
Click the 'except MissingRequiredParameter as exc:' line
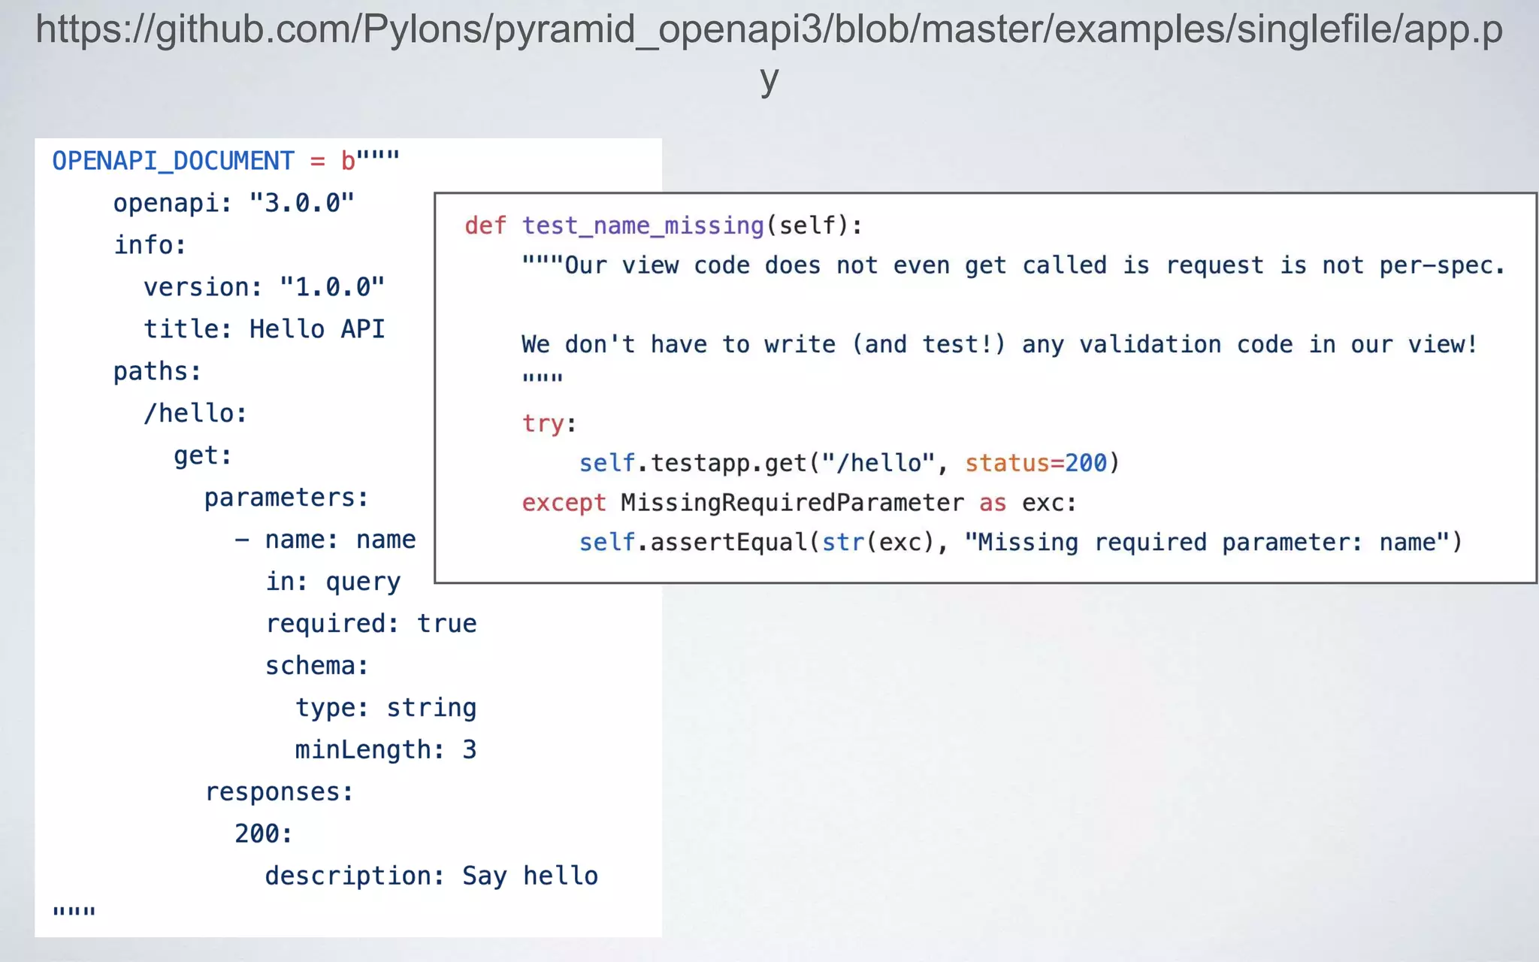[x=800, y=503]
